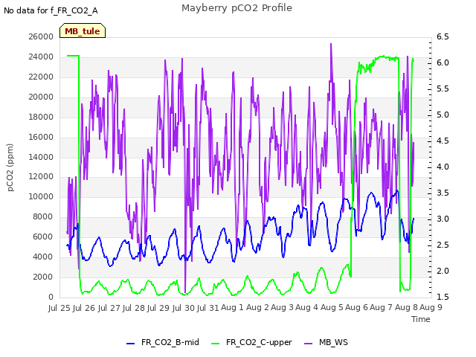Toggle the FR_CO2_C-upper legend entry
Screen dimensions: 476x357
251,342
